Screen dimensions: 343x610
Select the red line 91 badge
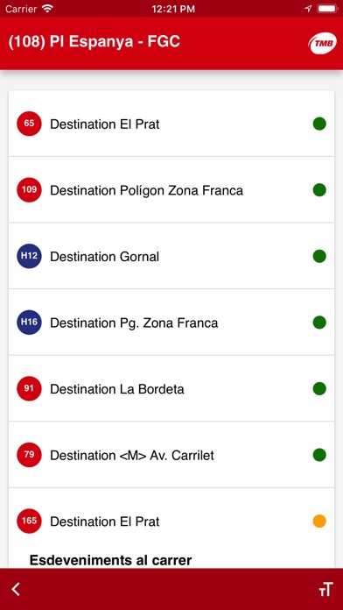click(29, 388)
